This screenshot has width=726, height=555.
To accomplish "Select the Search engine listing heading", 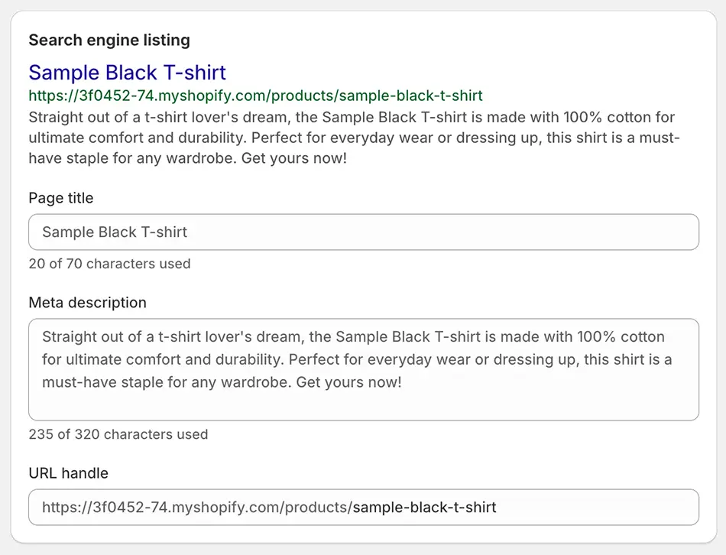I will (109, 41).
